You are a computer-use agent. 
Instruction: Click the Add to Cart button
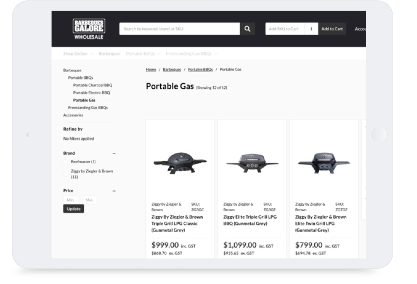tap(332, 29)
